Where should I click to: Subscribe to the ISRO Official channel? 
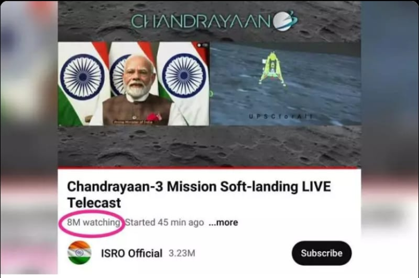321,253
